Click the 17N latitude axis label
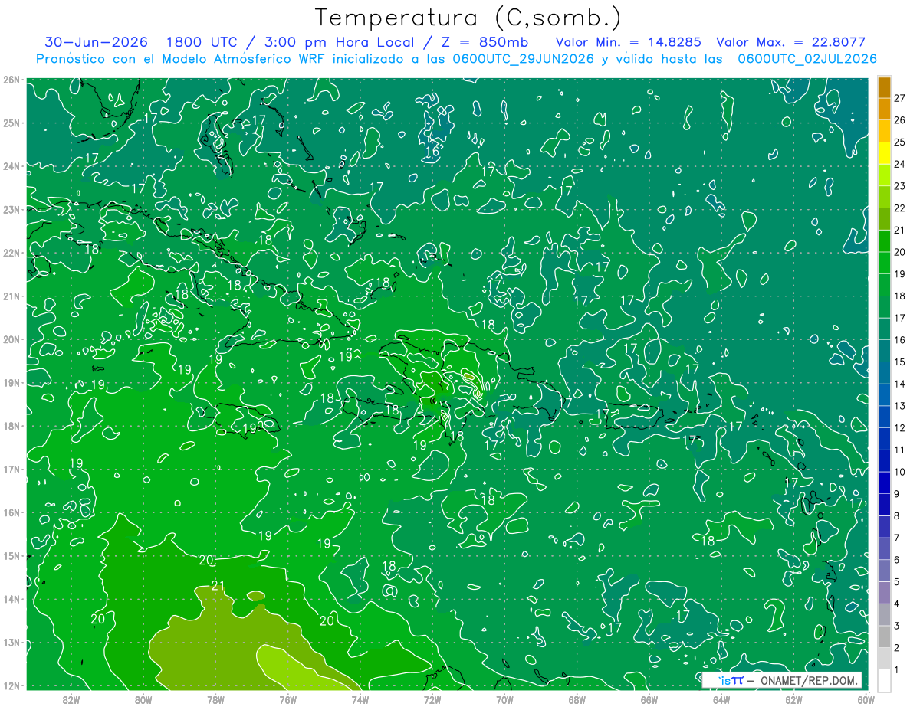 11,469
